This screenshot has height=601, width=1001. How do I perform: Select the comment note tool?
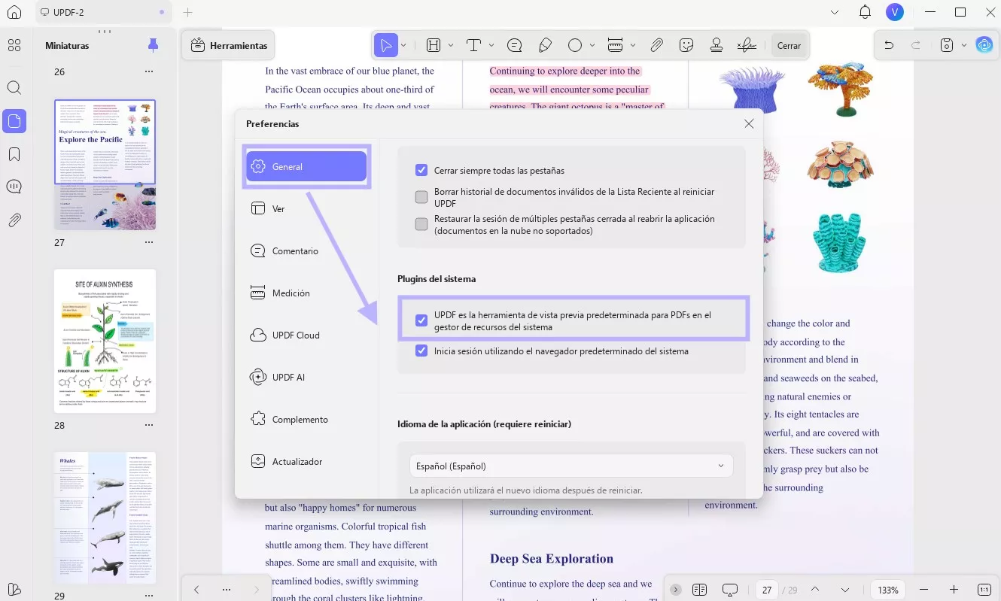(x=515, y=46)
